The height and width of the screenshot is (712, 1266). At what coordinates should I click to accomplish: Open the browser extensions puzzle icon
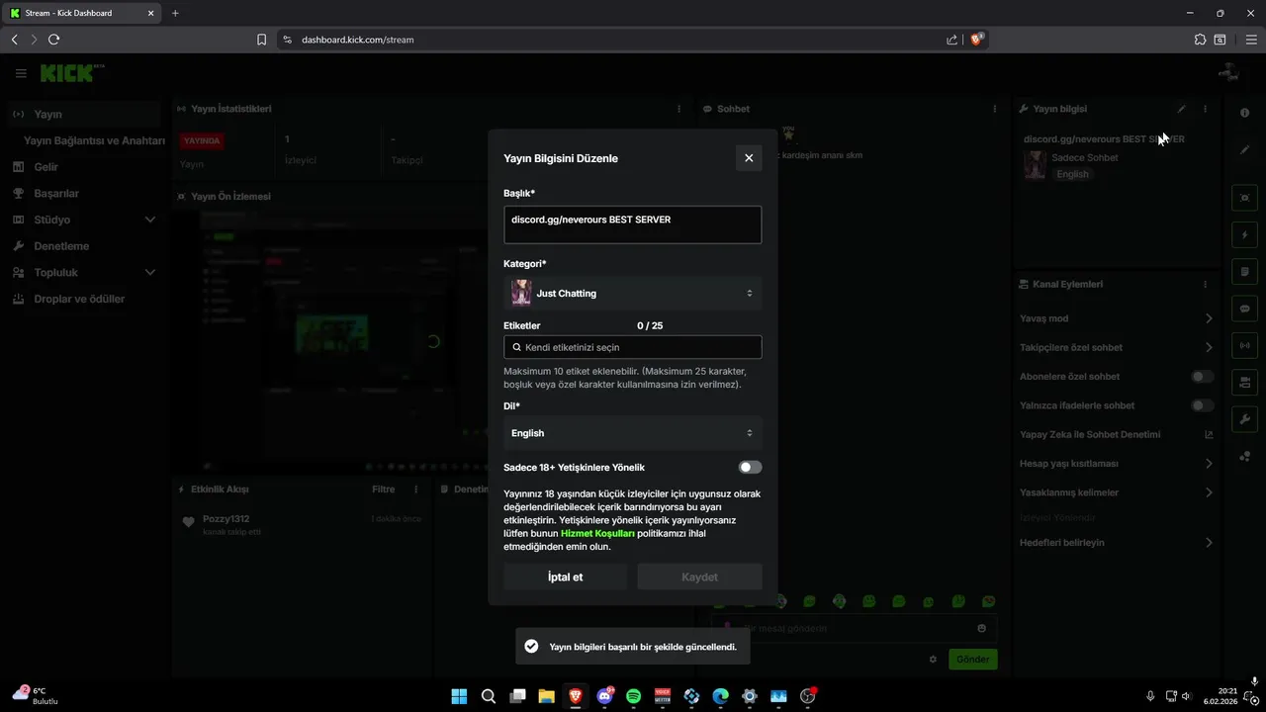[x=1200, y=40]
